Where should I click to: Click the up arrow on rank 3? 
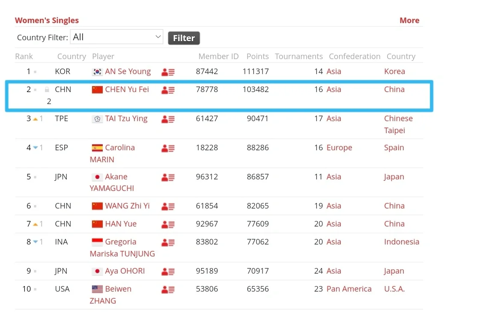tap(35, 119)
